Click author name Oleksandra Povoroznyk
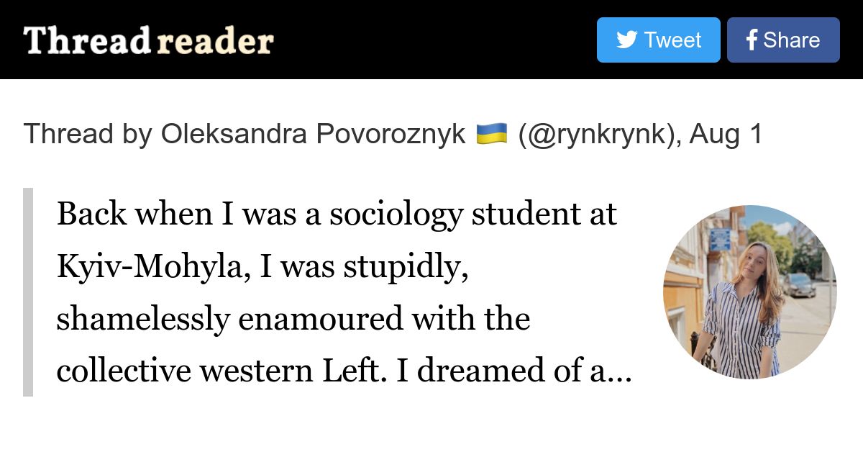The height and width of the screenshot is (452, 863). (x=313, y=135)
